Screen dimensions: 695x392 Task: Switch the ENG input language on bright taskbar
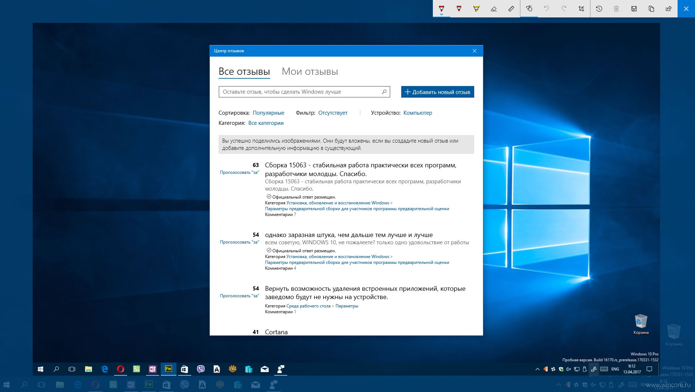point(615,369)
